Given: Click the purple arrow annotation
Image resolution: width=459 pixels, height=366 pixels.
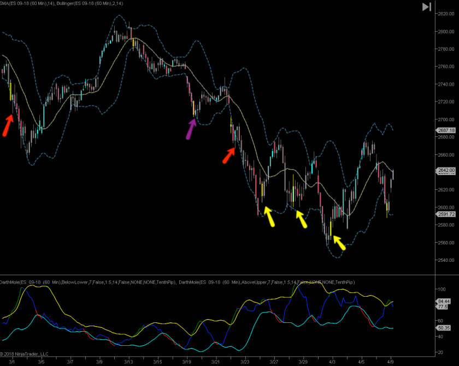Looking at the screenshot, I should point(191,129).
